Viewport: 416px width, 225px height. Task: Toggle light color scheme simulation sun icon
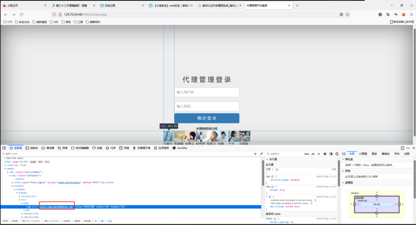click(x=325, y=154)
